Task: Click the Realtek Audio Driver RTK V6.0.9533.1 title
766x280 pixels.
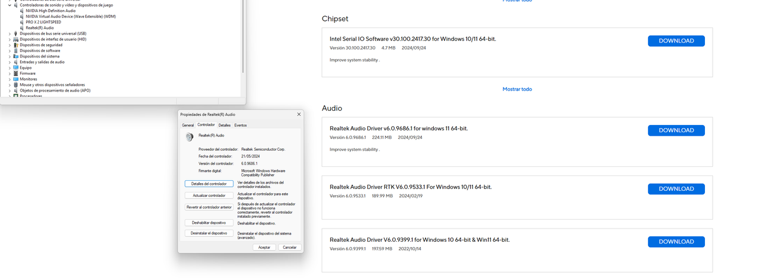Action: tap(411, 187)
